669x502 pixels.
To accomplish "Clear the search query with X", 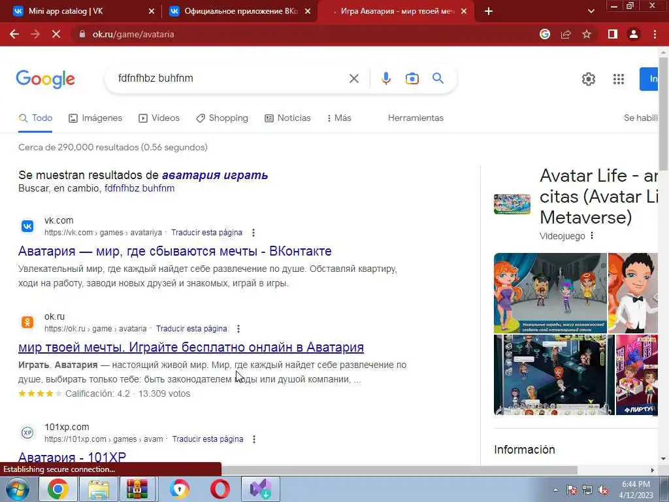I will click(353, 78).
